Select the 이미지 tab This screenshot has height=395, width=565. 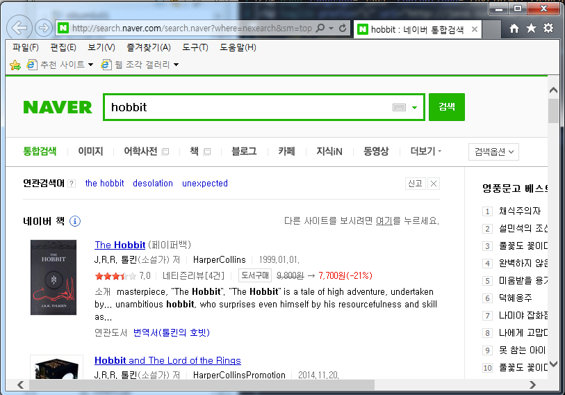(x=90, y=151)
